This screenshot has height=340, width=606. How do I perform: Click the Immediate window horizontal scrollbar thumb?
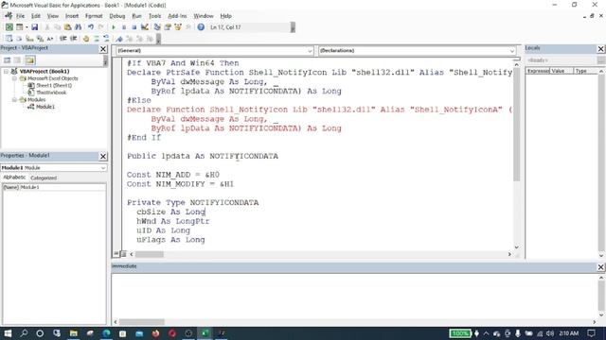point(141,322)
